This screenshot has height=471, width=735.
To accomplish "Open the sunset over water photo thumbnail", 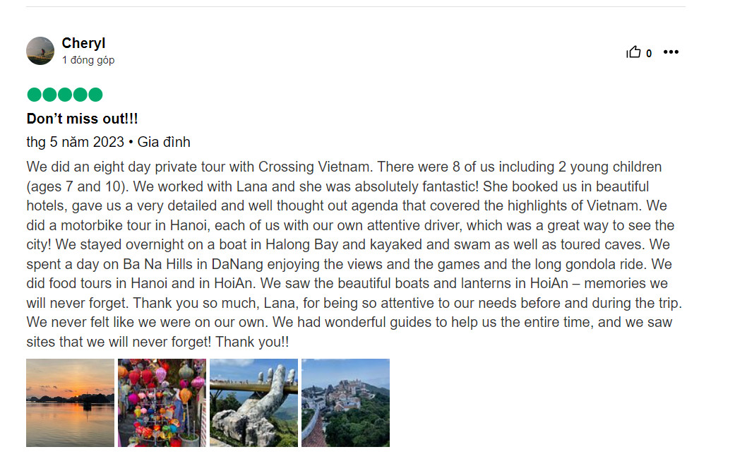I will pyautogui.click(x=71, y=403).
